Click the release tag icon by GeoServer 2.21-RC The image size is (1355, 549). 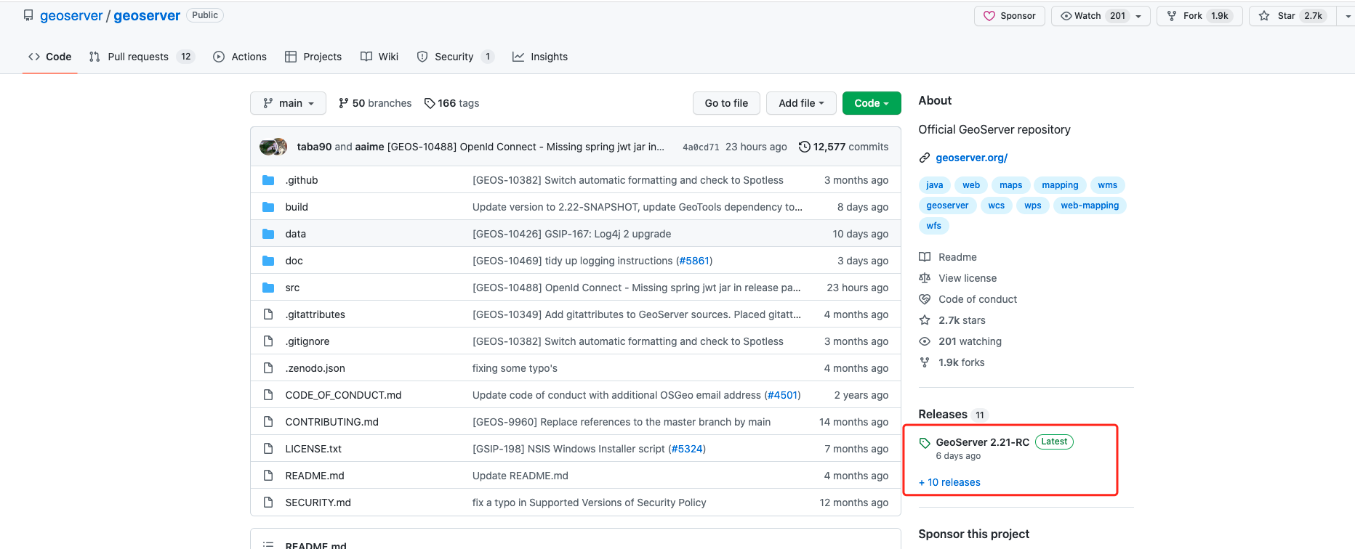(x=925, y=443)
